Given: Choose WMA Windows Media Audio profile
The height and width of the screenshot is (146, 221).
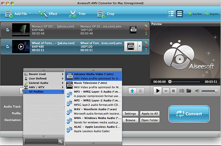Looking at the screenshot, I should coord(93,120).
